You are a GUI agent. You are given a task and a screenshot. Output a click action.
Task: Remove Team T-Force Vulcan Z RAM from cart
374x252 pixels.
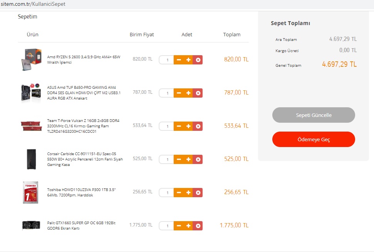point(198,126)
